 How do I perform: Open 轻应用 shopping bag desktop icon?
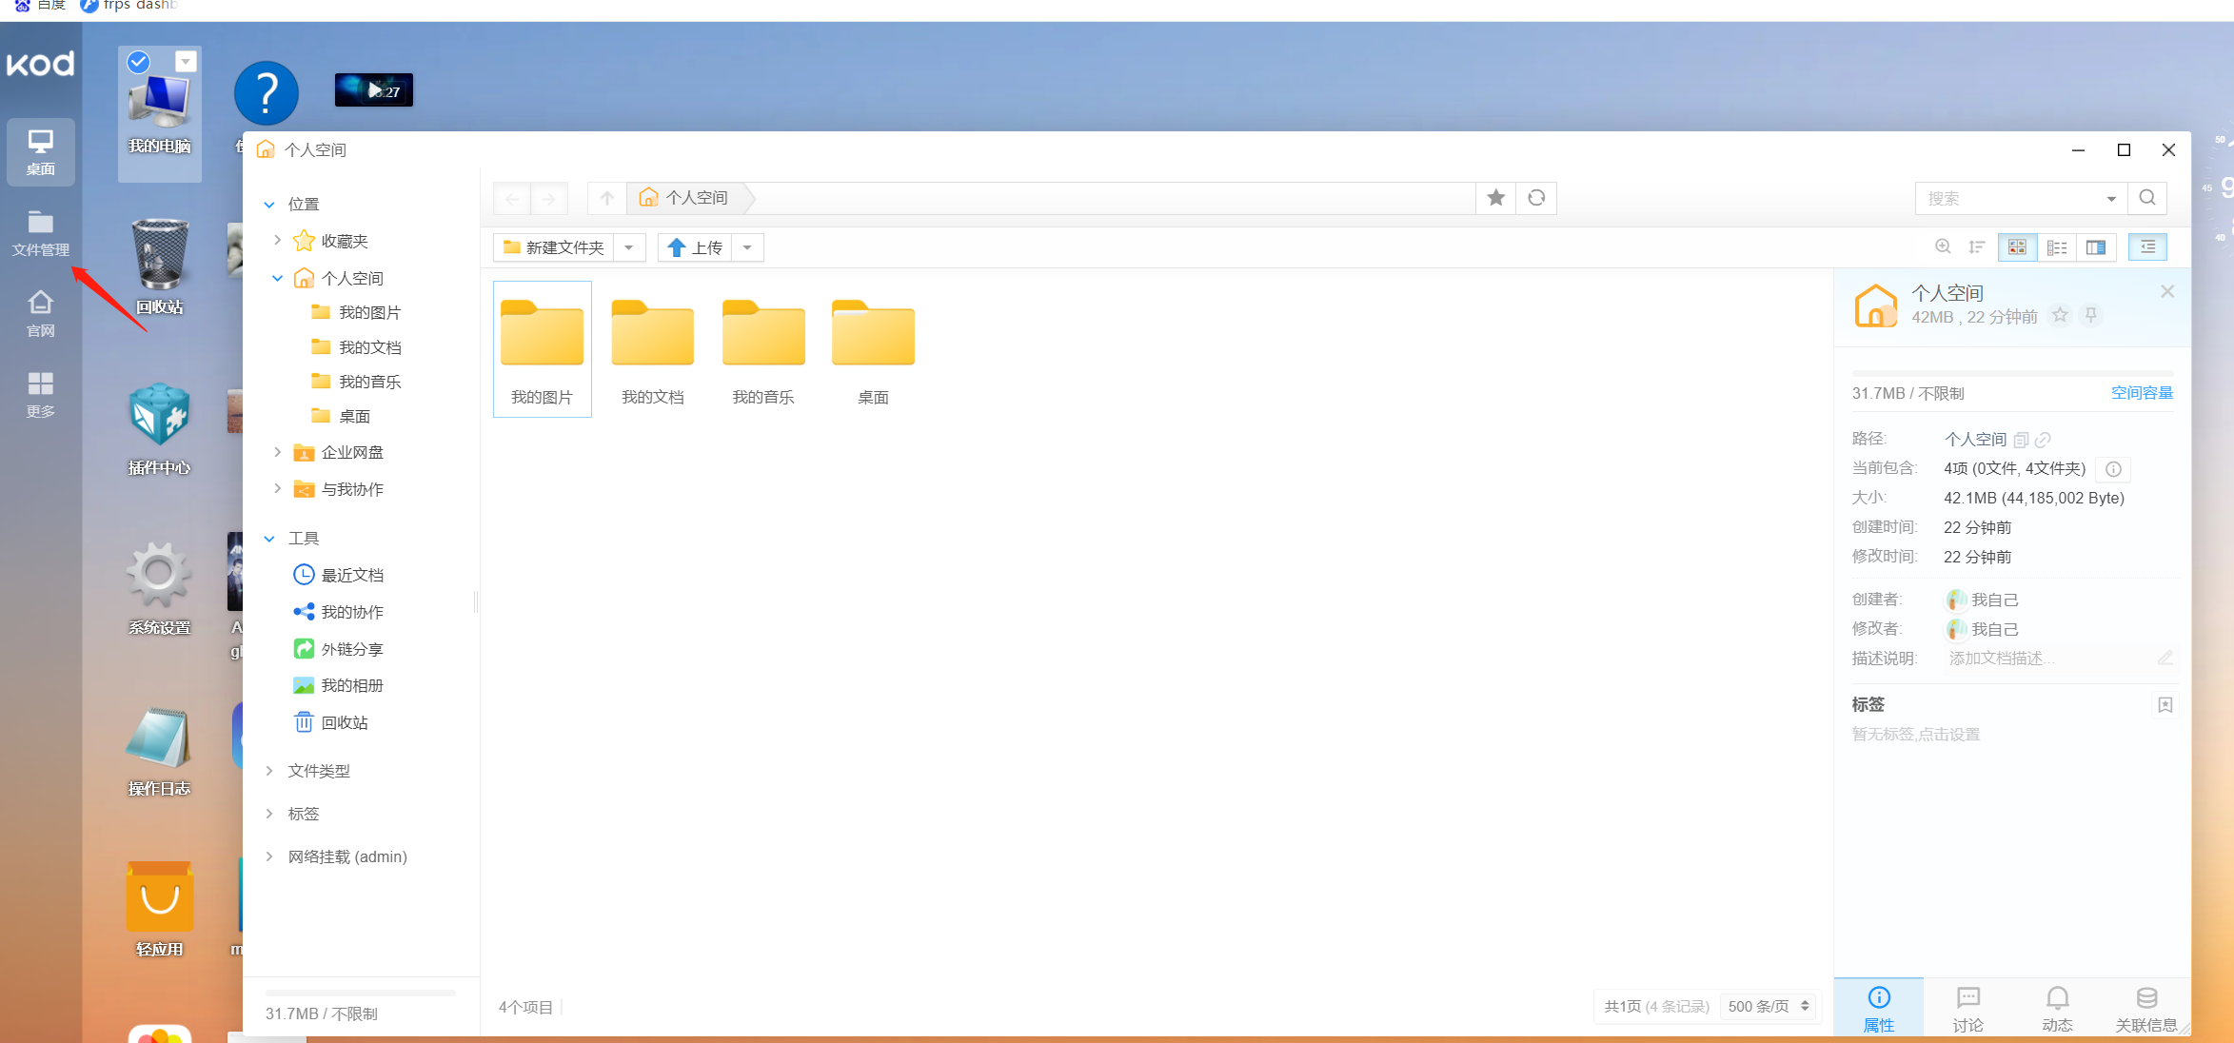point(160,909)
